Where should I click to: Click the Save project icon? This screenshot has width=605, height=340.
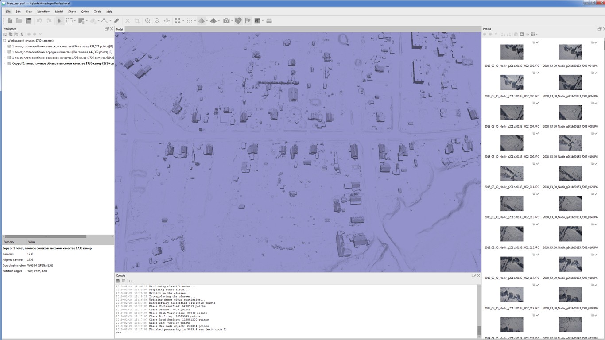28,21
